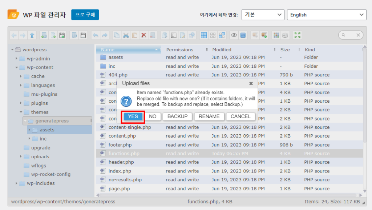Click the duplicate toolbar icon
Image resolution: width=372 pixels, height=210 pixels.
[x=165, y=35]
